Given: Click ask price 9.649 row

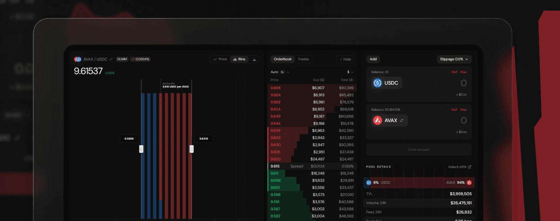Looking at the screenshot, I should coord(312,116).
